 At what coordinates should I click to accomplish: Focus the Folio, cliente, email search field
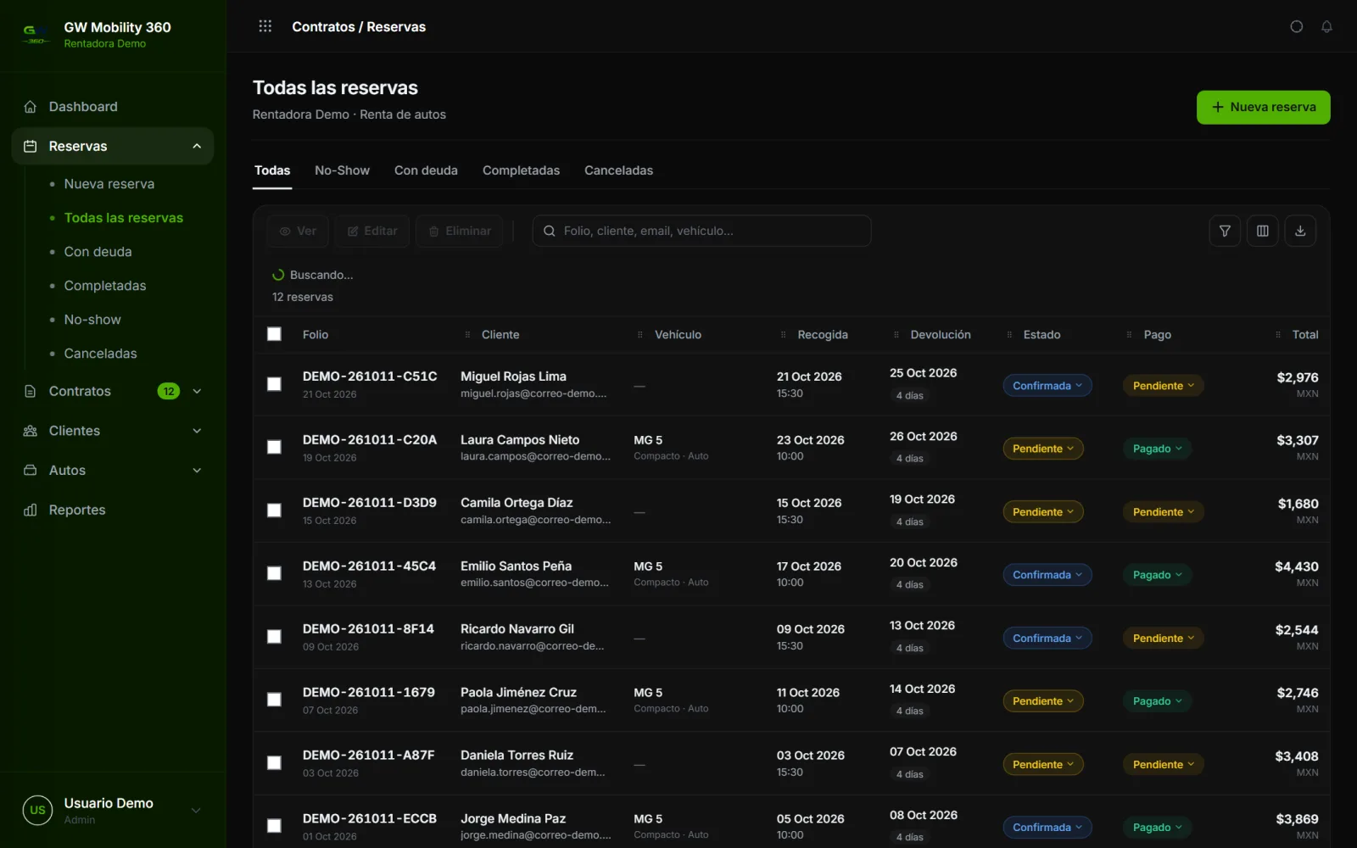(x=701, y=231)
